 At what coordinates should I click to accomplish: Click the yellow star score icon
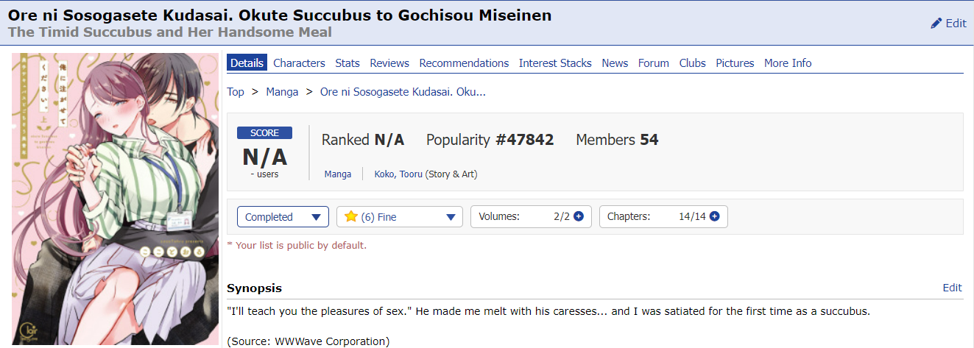[351, 216]
